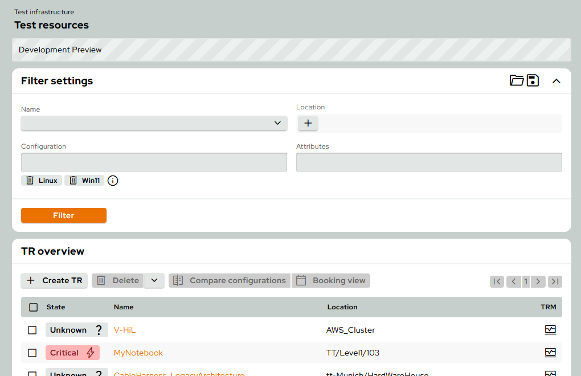
Task: Toggle the select-all checkbox in the table header
Action: pyautogui.click(x=32, y=307)
